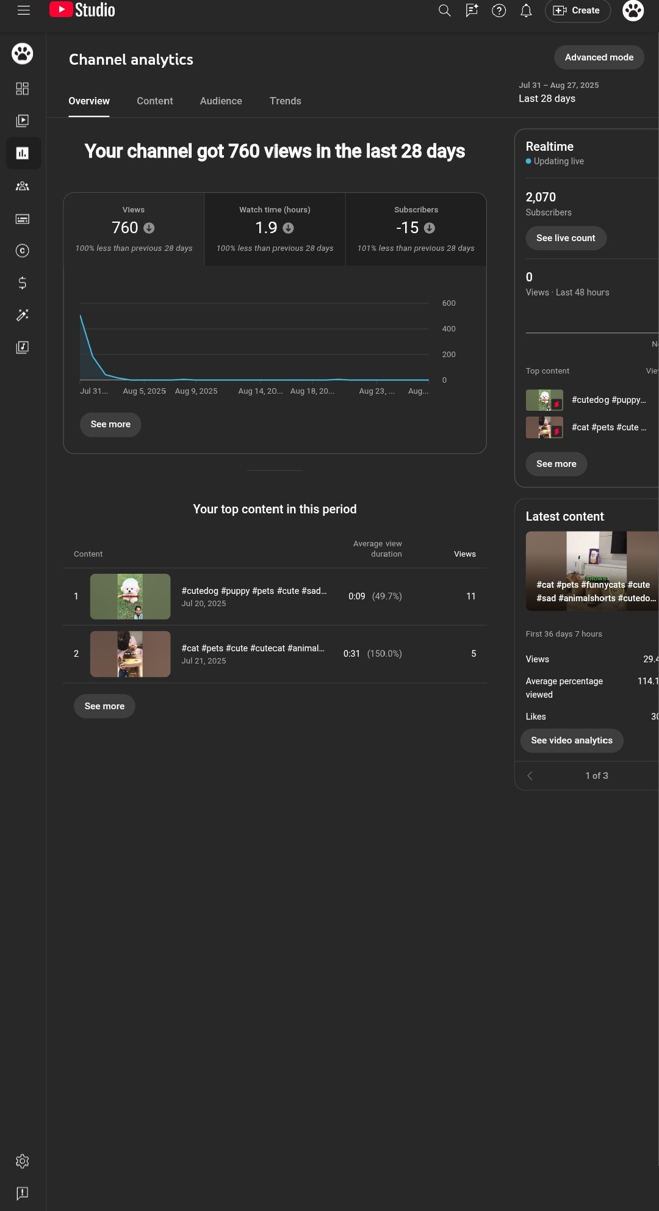Viewport: 659px width, 1211px height.
Task: Click the See live count button
Action: (565, 238)
